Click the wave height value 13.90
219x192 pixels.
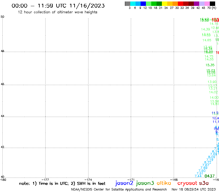212,82
